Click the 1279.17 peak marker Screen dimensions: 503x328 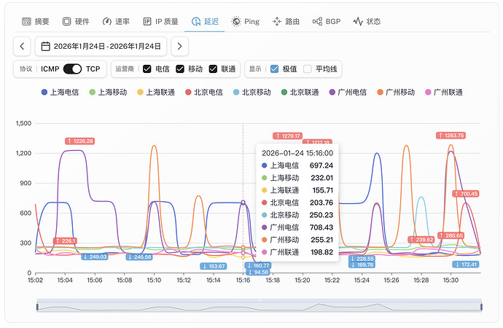pos(288,136)
